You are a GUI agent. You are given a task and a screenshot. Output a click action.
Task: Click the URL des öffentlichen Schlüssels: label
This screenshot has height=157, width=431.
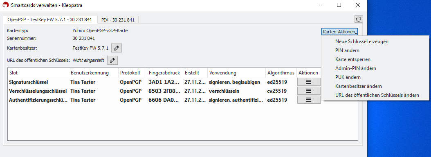point(39,61)
